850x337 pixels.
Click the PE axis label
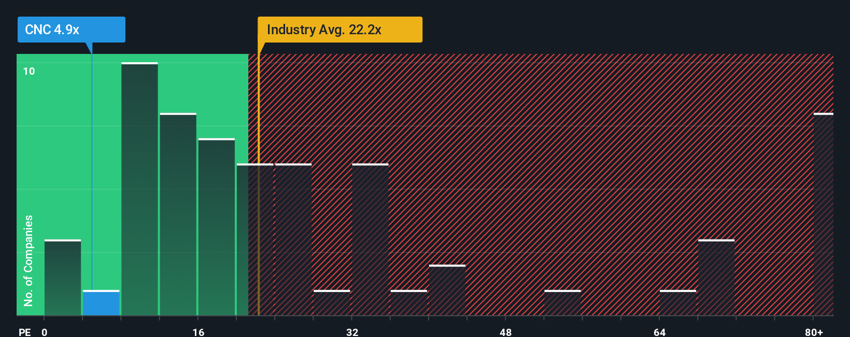tap(25, 332)
